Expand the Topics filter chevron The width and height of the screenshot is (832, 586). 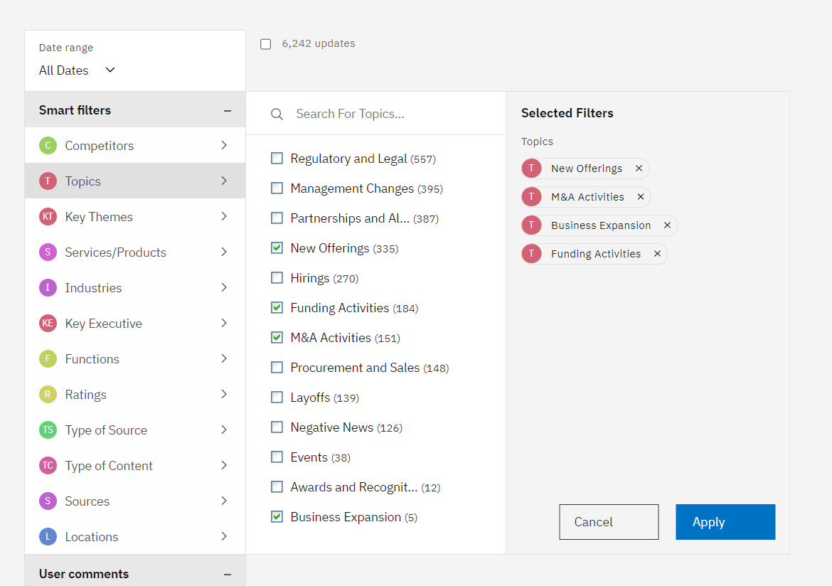click(224, 181)
